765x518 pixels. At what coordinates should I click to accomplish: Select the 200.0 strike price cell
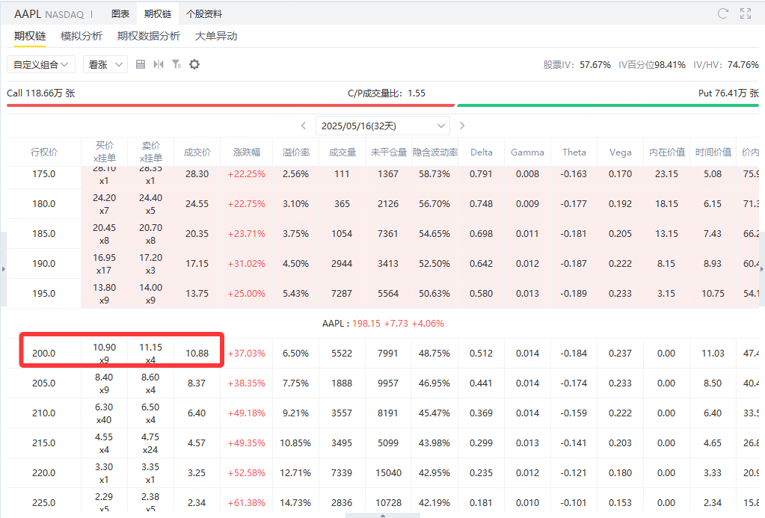pyautogui.click(x=44, y=353)
